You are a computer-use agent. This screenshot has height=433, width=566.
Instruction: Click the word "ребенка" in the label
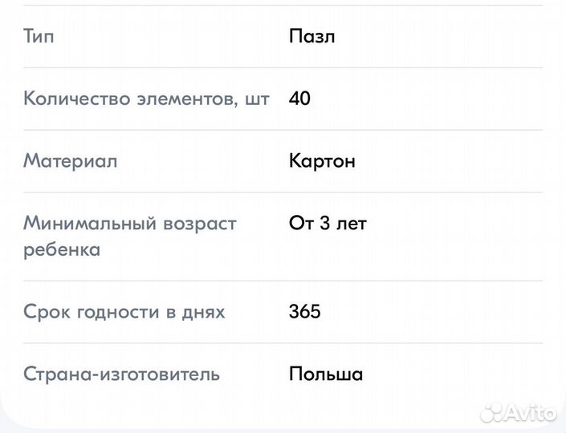pyautogui.click(x=62, y=249)
